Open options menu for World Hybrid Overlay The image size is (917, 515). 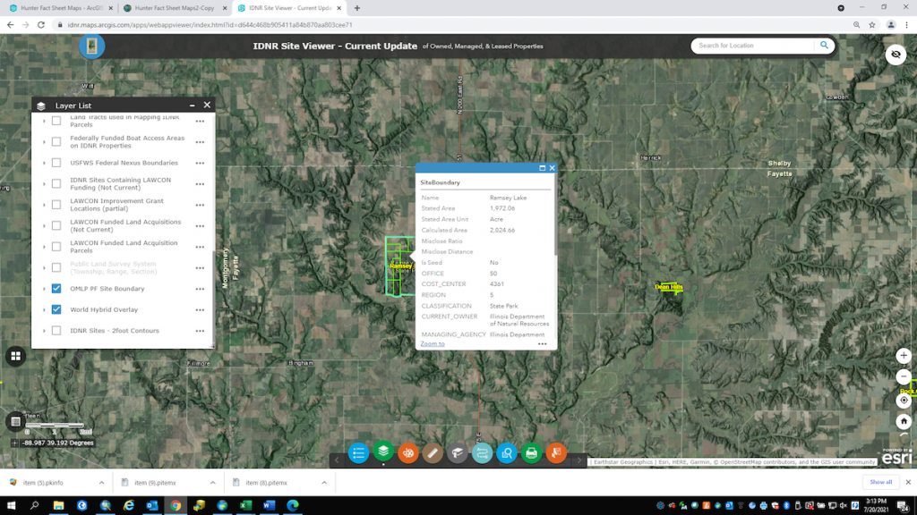[200, 310]
